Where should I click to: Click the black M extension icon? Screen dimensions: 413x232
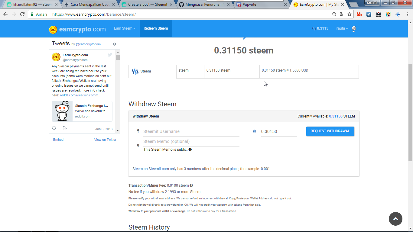click(379, 14)
